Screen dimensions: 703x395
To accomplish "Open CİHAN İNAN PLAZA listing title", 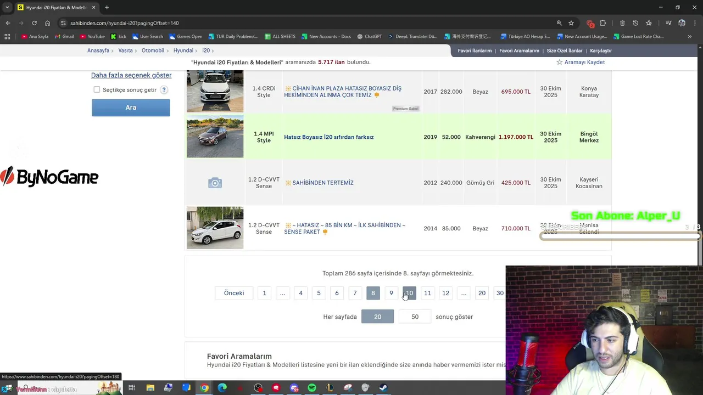I will pyautogui.click(x=343, y=92).
